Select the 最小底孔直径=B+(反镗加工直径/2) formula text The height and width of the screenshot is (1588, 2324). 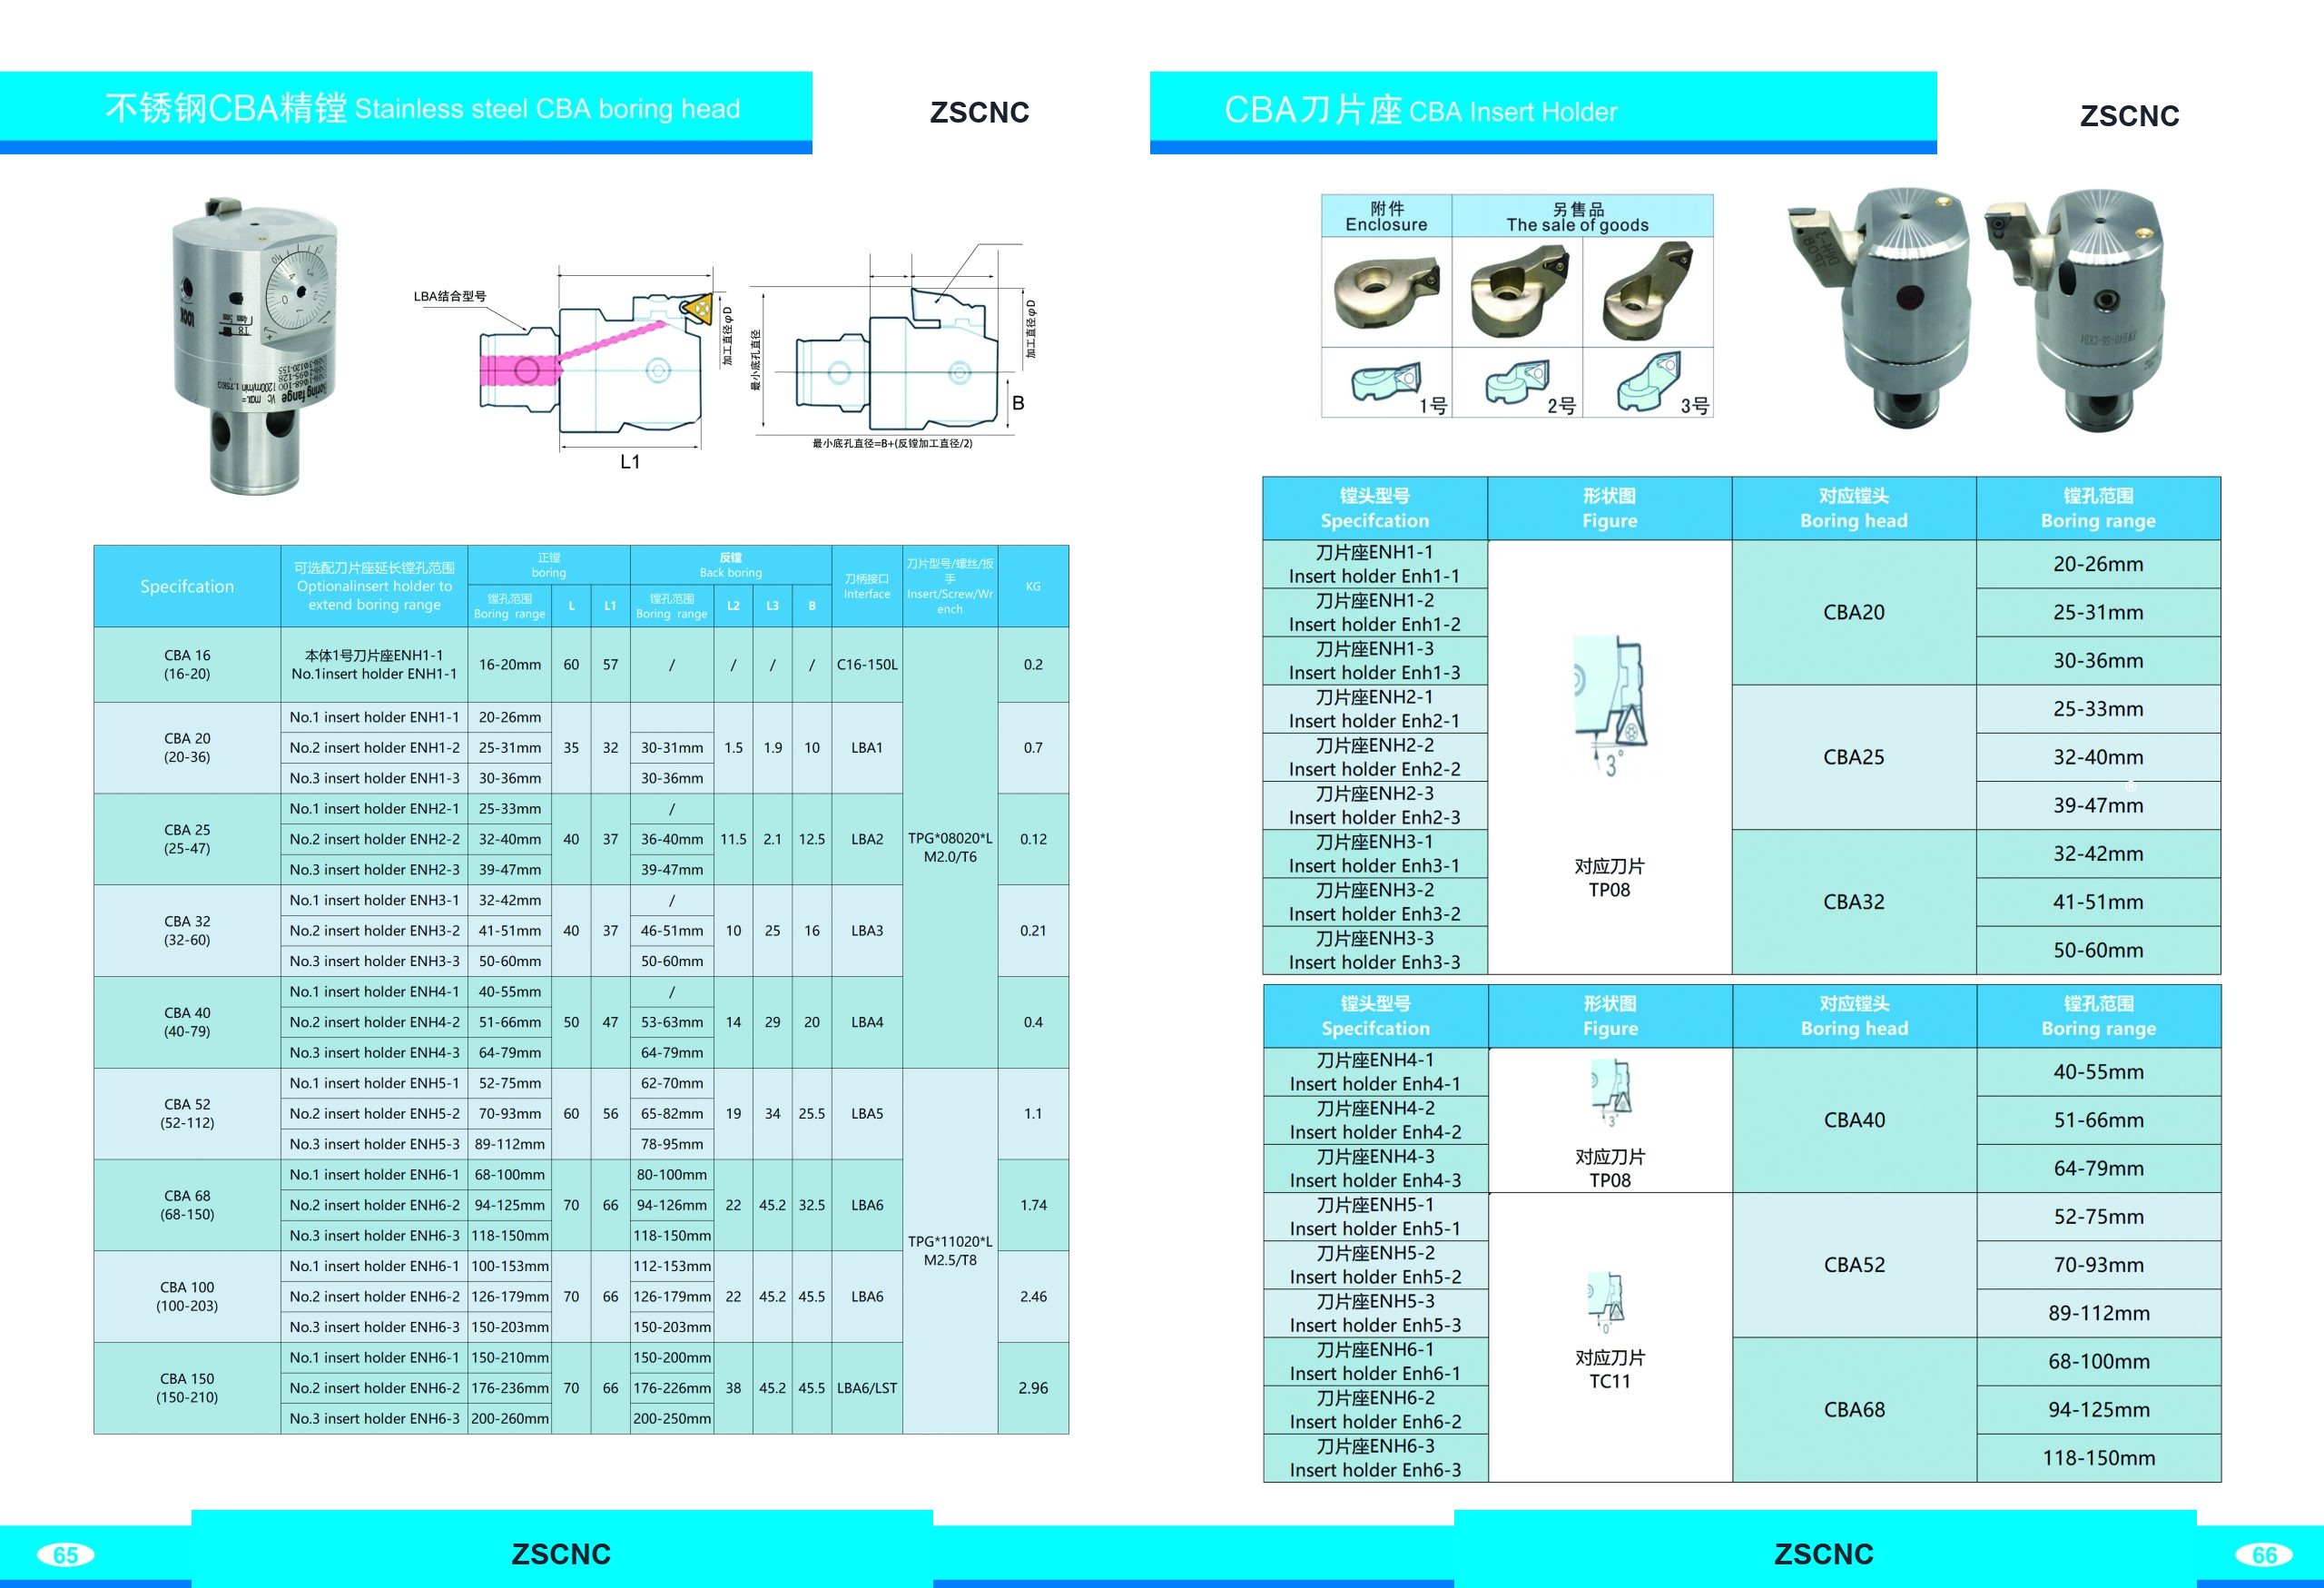coord(892,443)
